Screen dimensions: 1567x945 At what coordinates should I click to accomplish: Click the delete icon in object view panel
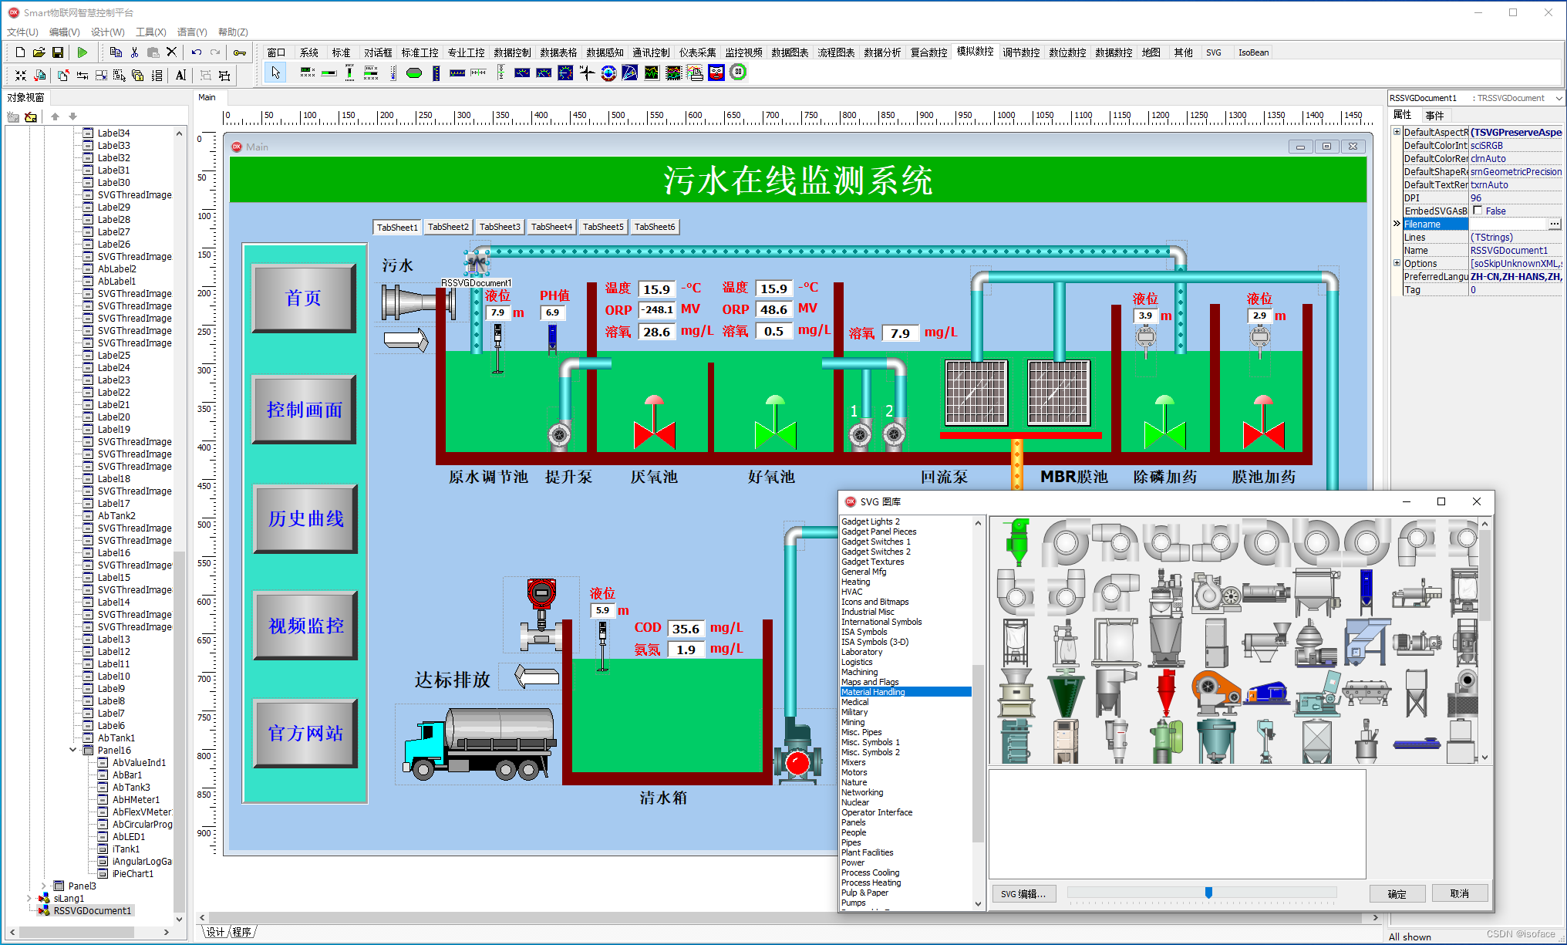[31, 117]
